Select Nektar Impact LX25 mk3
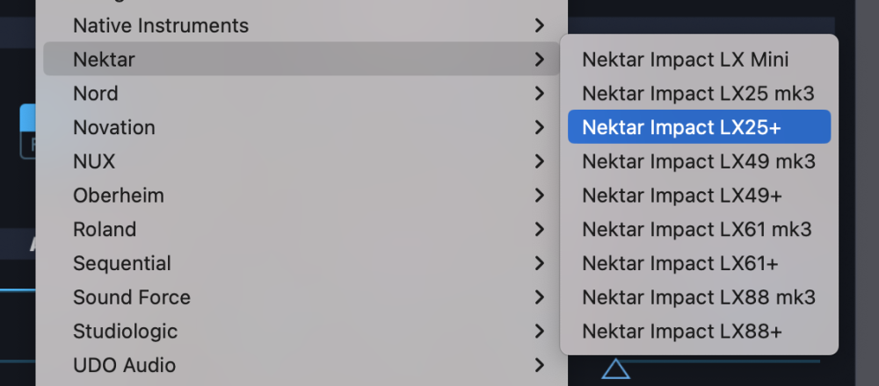 tap(699, 93)
